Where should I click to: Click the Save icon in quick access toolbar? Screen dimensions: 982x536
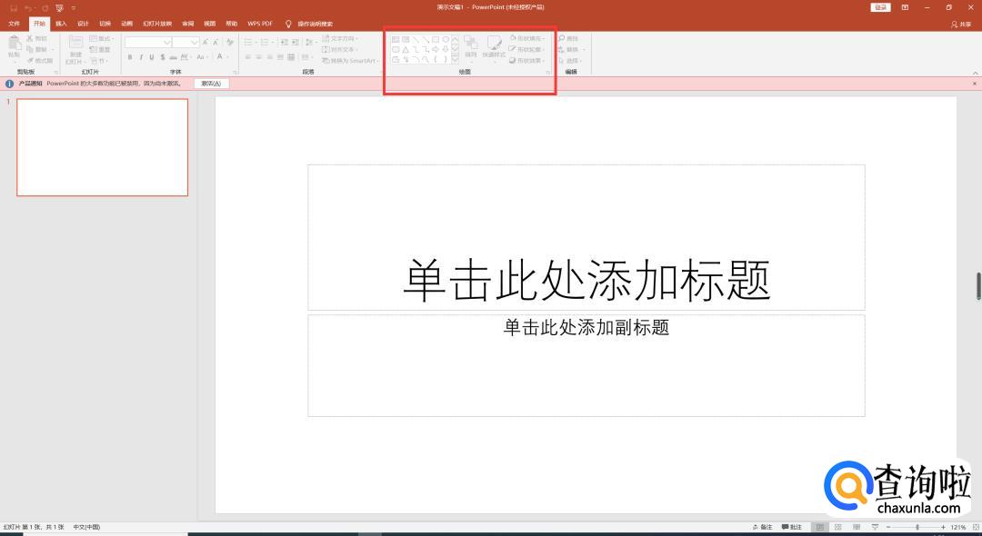(x=13, y=7)
